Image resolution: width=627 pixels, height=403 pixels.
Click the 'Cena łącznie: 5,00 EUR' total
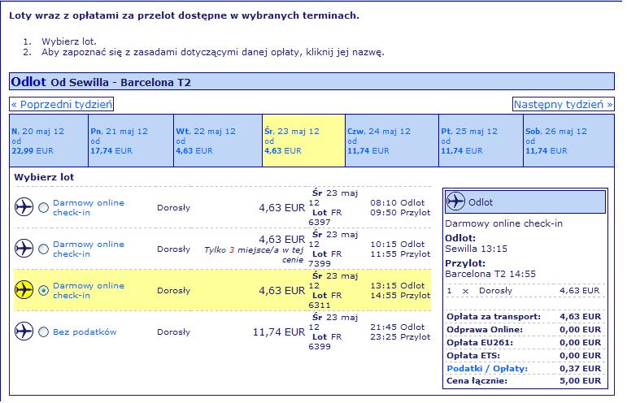[x=524, y=380]
